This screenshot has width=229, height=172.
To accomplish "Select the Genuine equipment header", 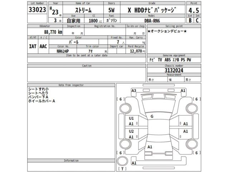I will point(174,56).
